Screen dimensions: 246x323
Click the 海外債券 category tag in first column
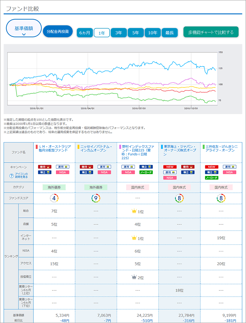pos(54,187)
